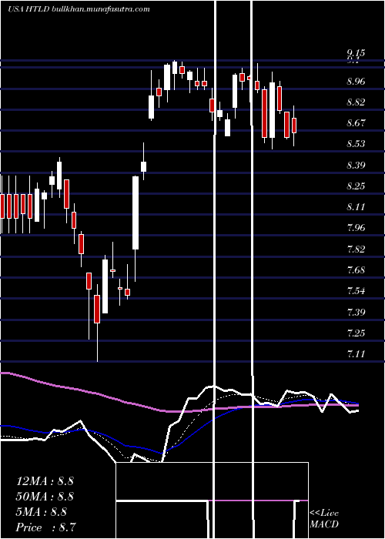Click the lowest red candle near 7.39
The width and height of the screenshot is (385, 539).
97,309
